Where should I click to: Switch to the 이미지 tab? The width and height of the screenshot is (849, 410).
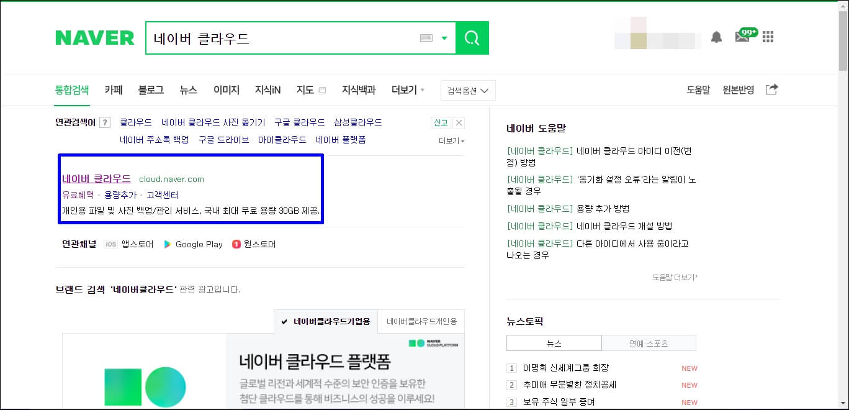tap(227, 90)
